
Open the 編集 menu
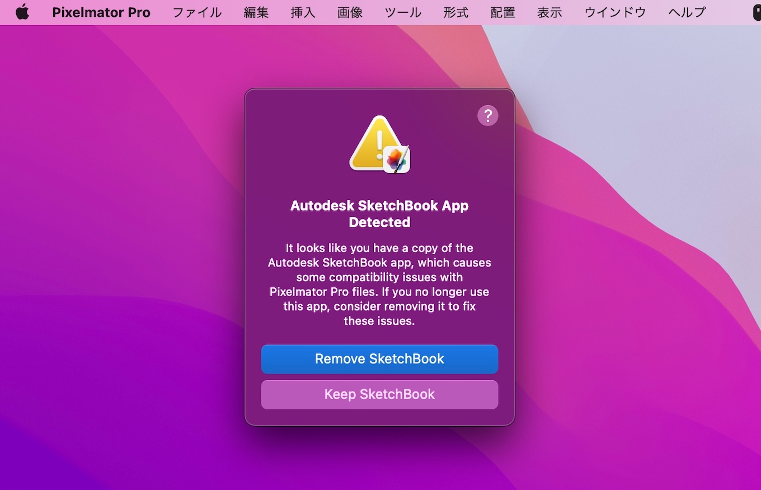(256, 12)
